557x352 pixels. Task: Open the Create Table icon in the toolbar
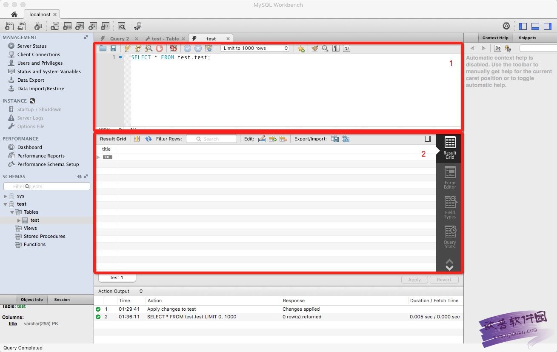67,26
